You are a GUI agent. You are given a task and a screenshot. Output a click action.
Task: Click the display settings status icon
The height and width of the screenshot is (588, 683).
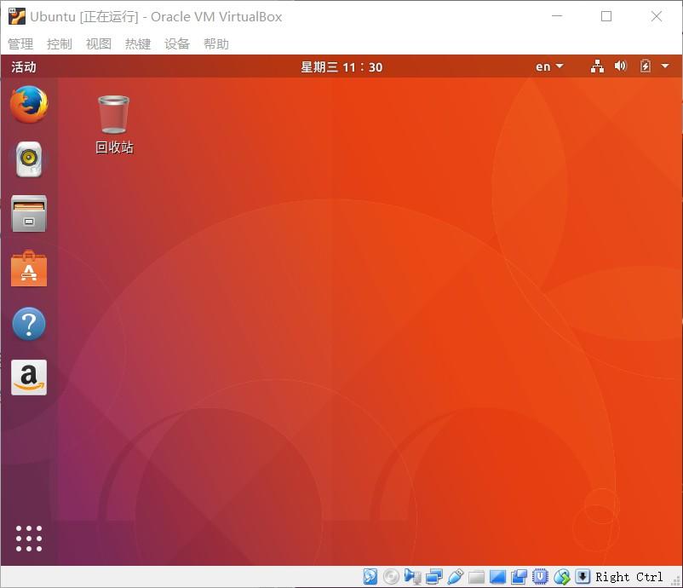pyautogui.click(x=497, y=577)
